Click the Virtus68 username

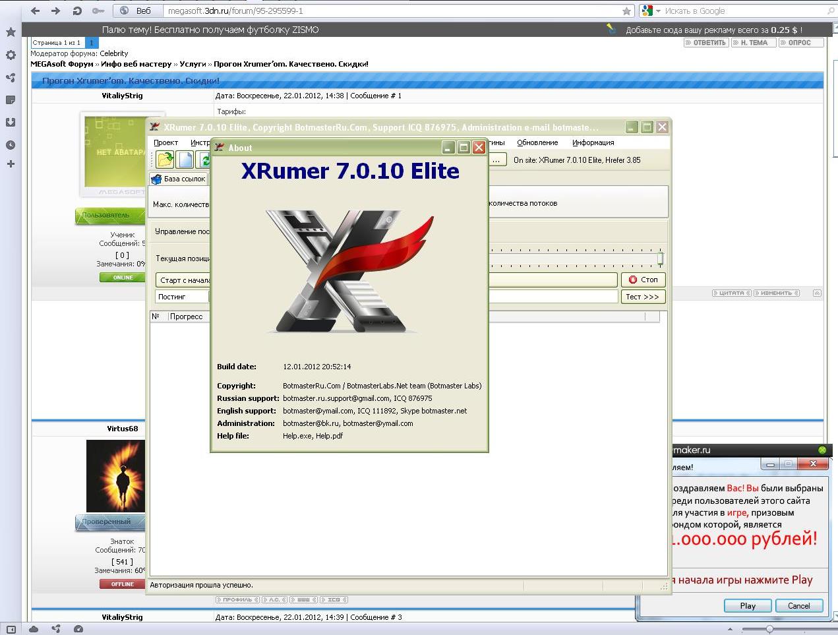click(x=123, y=429)
